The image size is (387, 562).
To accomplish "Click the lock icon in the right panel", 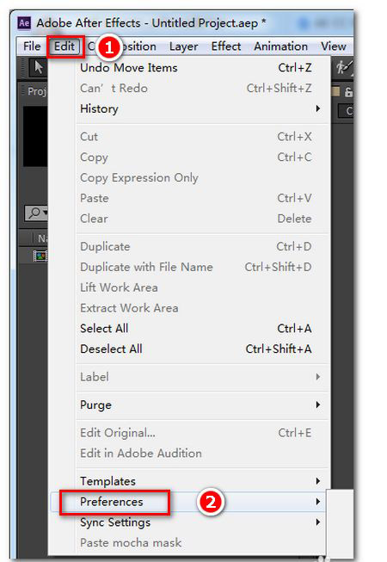I will click(x=348, y=92).
